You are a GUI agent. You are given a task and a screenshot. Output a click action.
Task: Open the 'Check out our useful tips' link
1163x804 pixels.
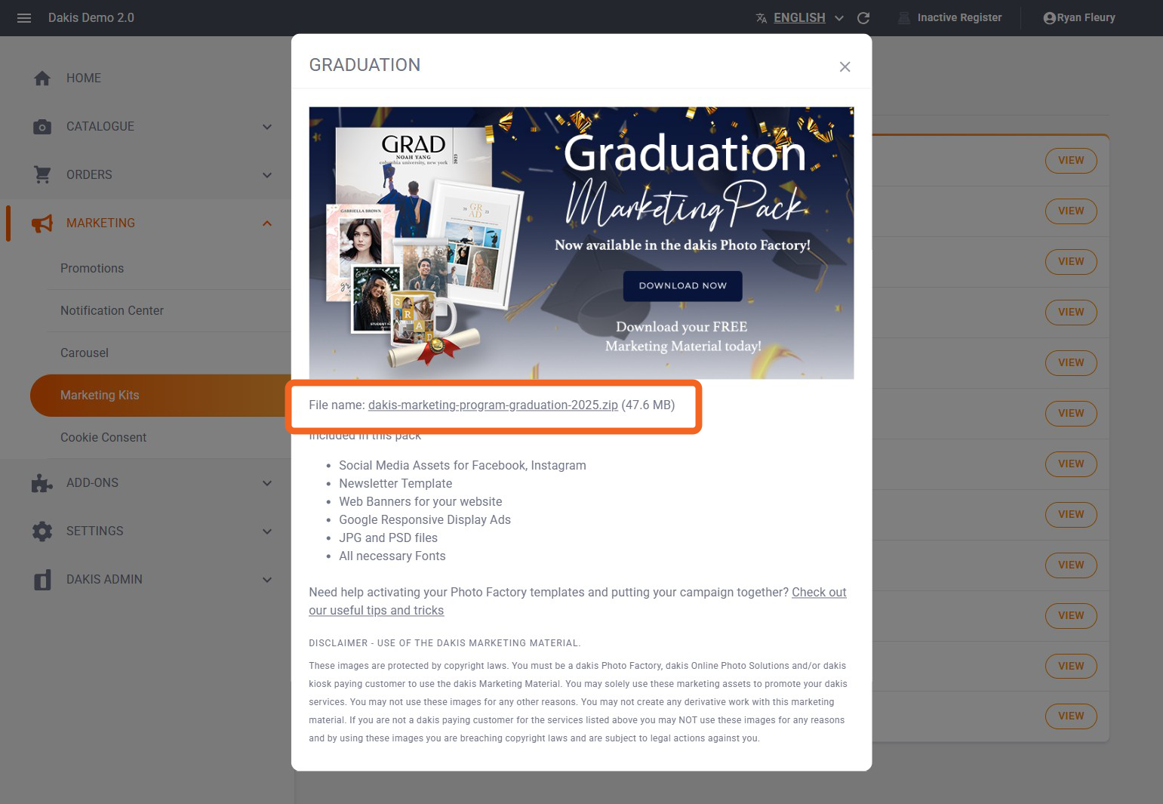[577, 601]
